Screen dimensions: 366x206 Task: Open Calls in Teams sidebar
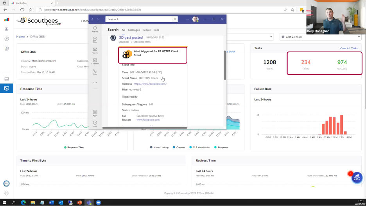(95, 72)
